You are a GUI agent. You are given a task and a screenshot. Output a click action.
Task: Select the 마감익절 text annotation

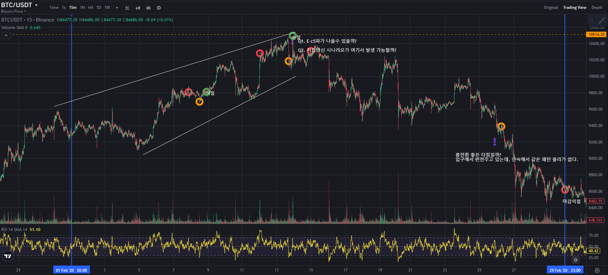click(572, 202)
